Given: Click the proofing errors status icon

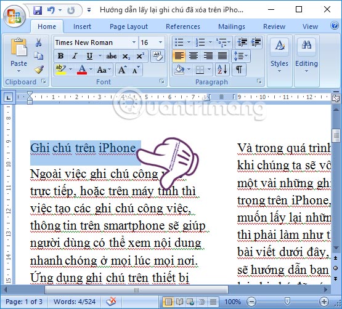Looking at the screenshot, I should point(112,302).
